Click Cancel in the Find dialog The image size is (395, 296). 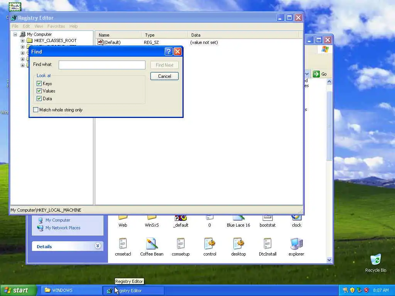[x=164, y=76]
